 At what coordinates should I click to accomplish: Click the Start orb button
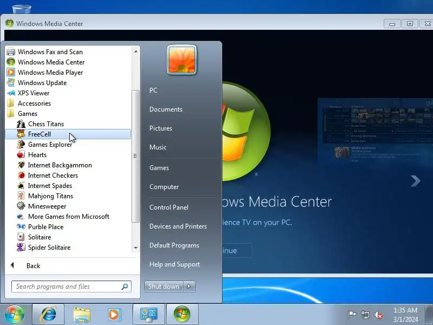tap(15, 314)
